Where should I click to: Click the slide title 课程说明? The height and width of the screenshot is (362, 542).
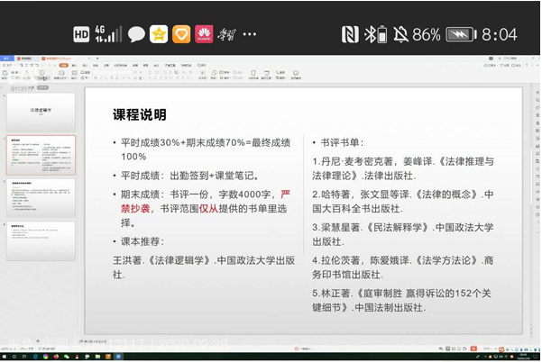click(139, 114)
